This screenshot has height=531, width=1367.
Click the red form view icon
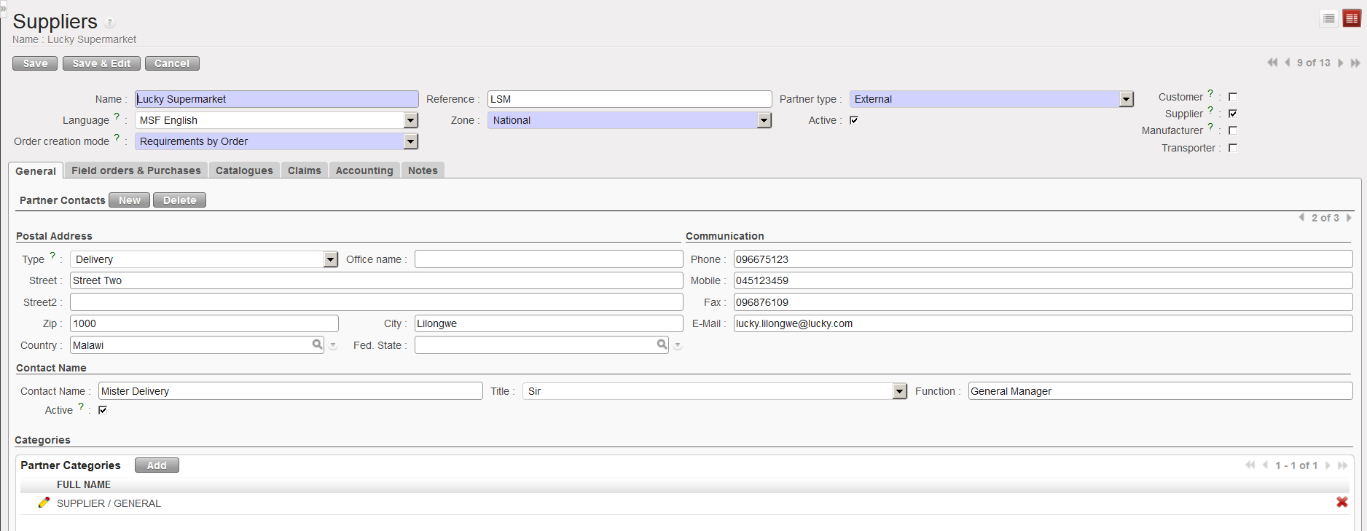pyautogui.click(x=1352, y=18)
